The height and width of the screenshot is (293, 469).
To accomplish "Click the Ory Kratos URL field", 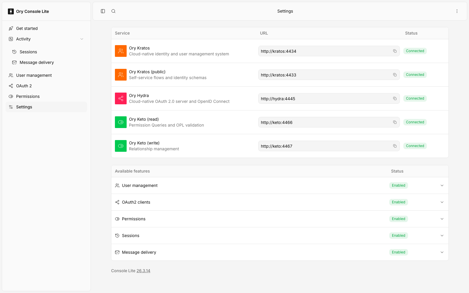I will [329, 51].
